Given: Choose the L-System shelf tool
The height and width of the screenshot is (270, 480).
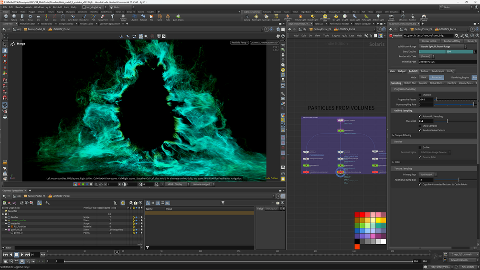Looking at the screenshot, I should 134,17.
